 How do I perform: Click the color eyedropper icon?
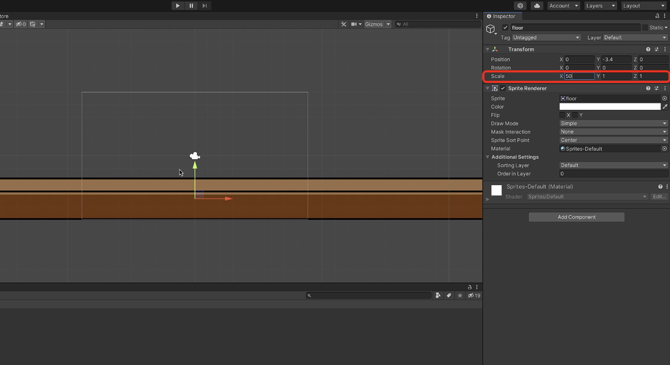tap(665, 107)
